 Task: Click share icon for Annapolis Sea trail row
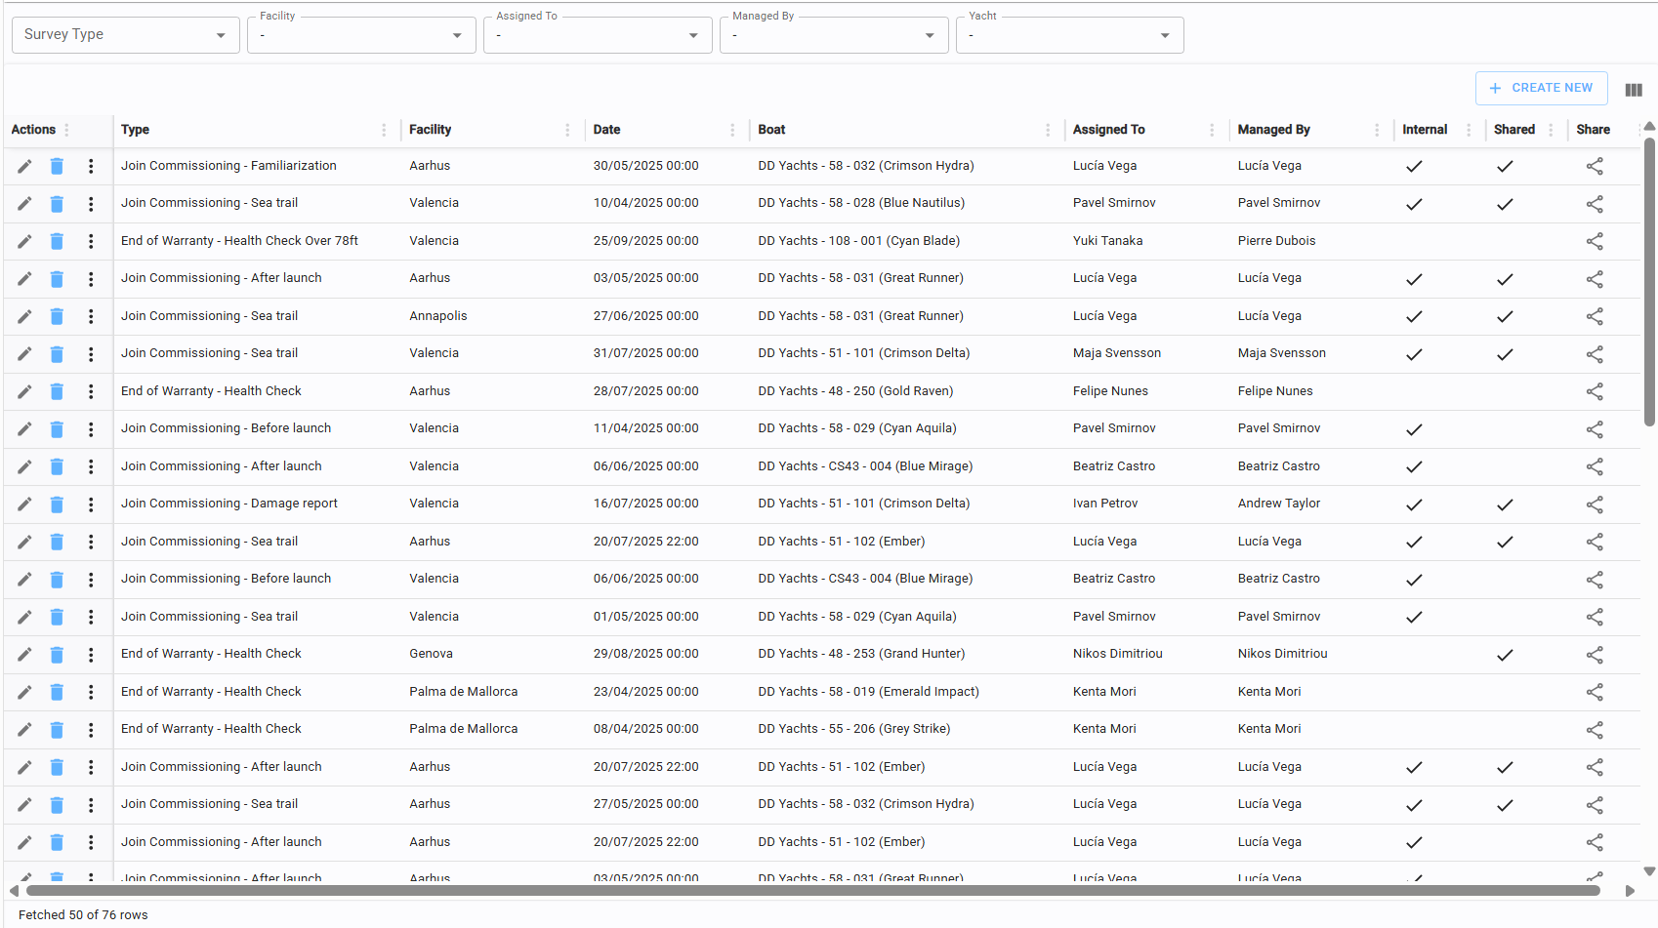tap(1594, 317)
